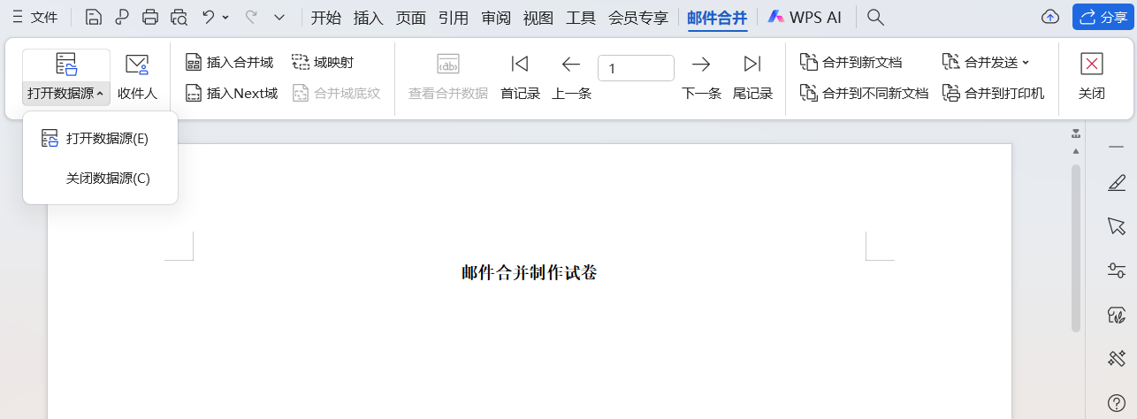Viewport: 1137px width, 419px height.
Task: Jump to last record (尾记录)
Action: [x=752, y=76]
